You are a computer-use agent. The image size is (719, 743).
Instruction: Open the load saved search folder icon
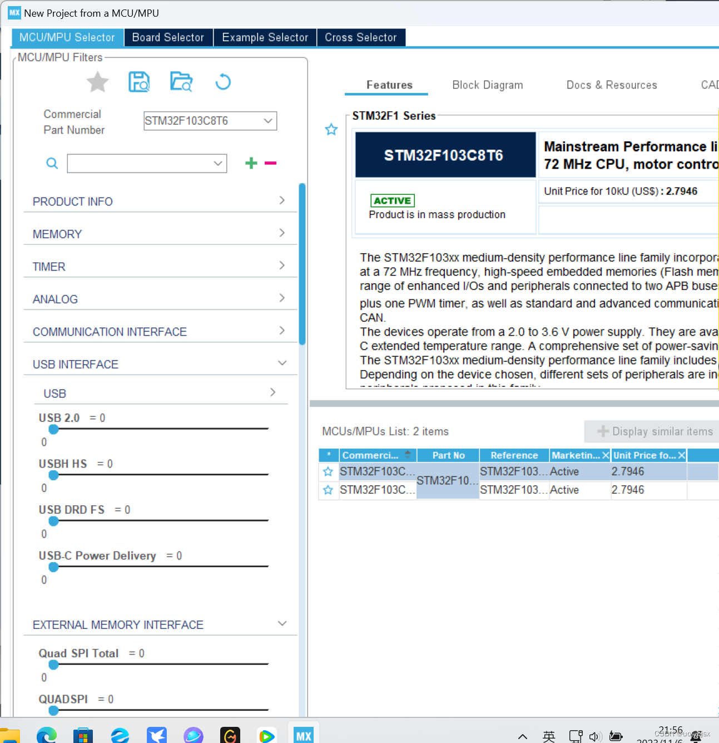point(181,82)
